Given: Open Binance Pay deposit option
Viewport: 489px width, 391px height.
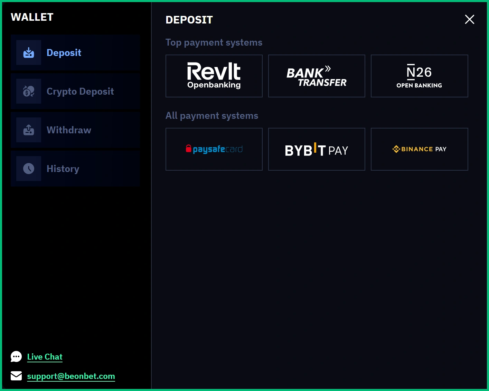Looking at the screenshot, I should (x=419, y=149).
